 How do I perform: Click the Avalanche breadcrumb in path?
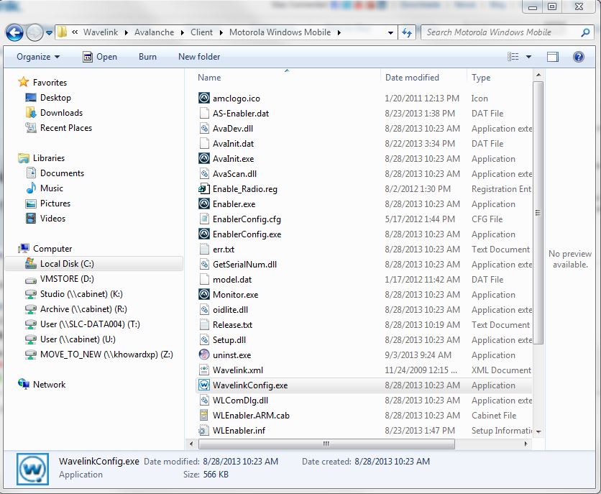pyautogui.click(x=155, y=32)
